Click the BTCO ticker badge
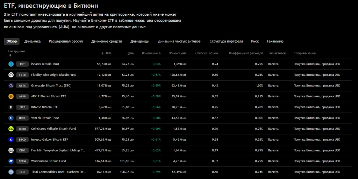 [22, 140]
